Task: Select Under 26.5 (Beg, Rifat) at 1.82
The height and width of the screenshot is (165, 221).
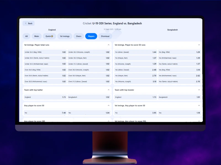Action: pos(45,52)
